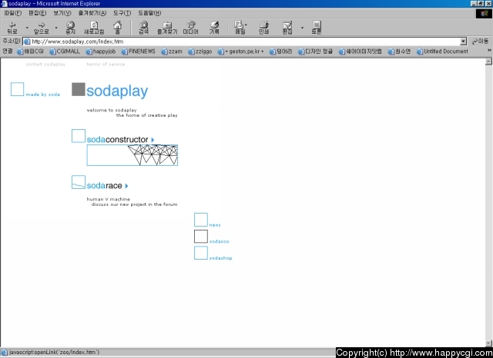Click the contact sodaplay link

tap(45, 65)
